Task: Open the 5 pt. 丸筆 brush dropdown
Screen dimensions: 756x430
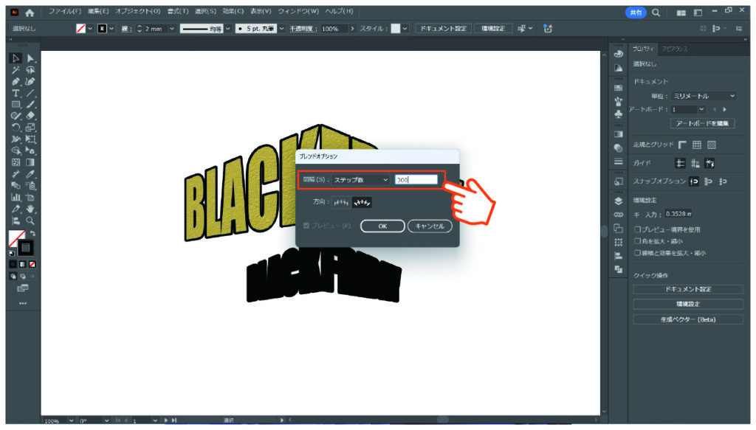Action: 281,29
